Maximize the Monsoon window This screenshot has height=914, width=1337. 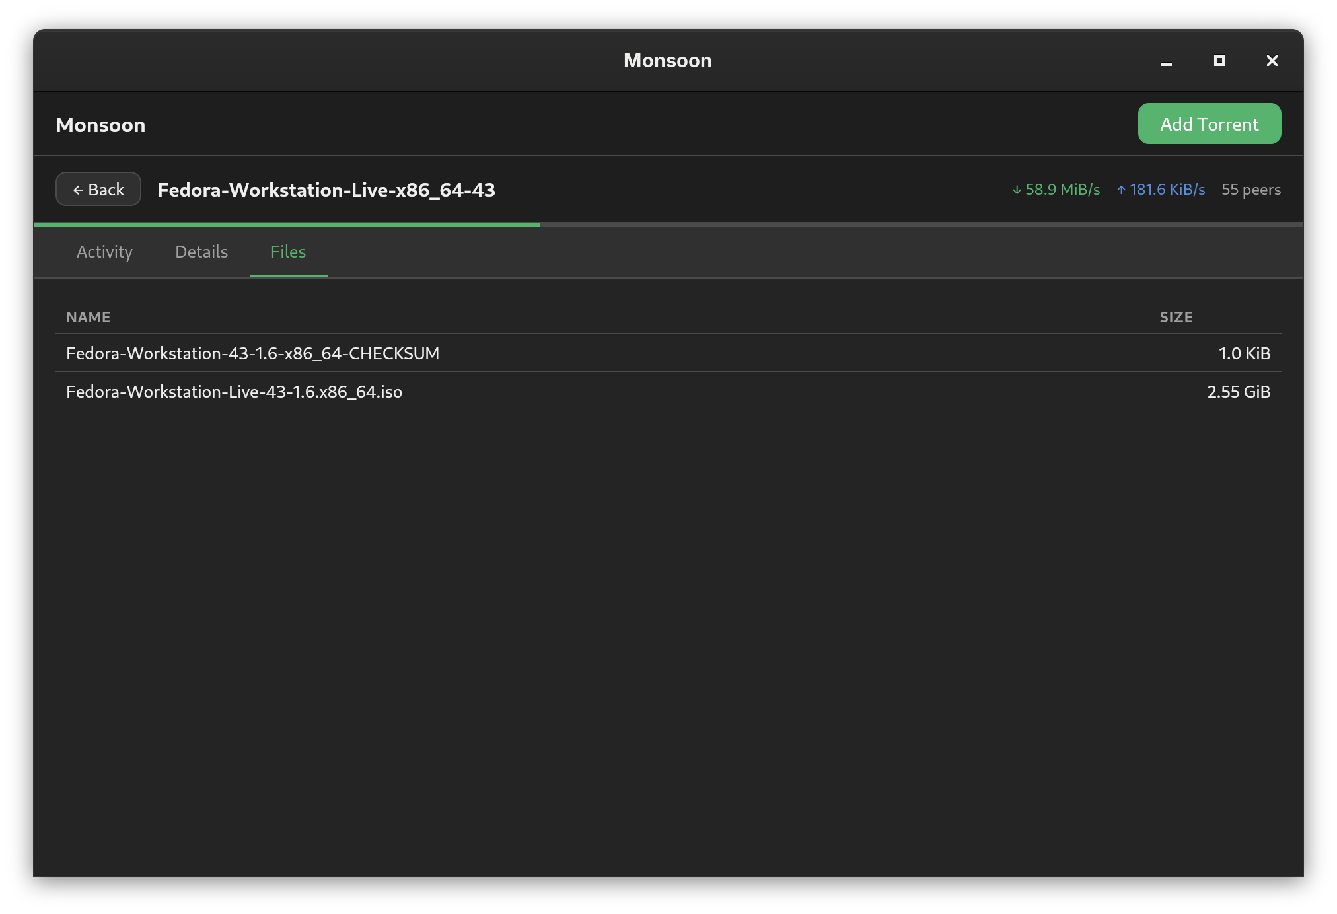(x=1219, y=61)
